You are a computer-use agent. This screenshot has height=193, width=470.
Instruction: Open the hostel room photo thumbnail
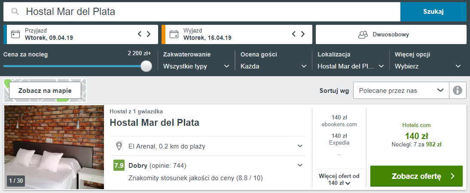point(54,147)
